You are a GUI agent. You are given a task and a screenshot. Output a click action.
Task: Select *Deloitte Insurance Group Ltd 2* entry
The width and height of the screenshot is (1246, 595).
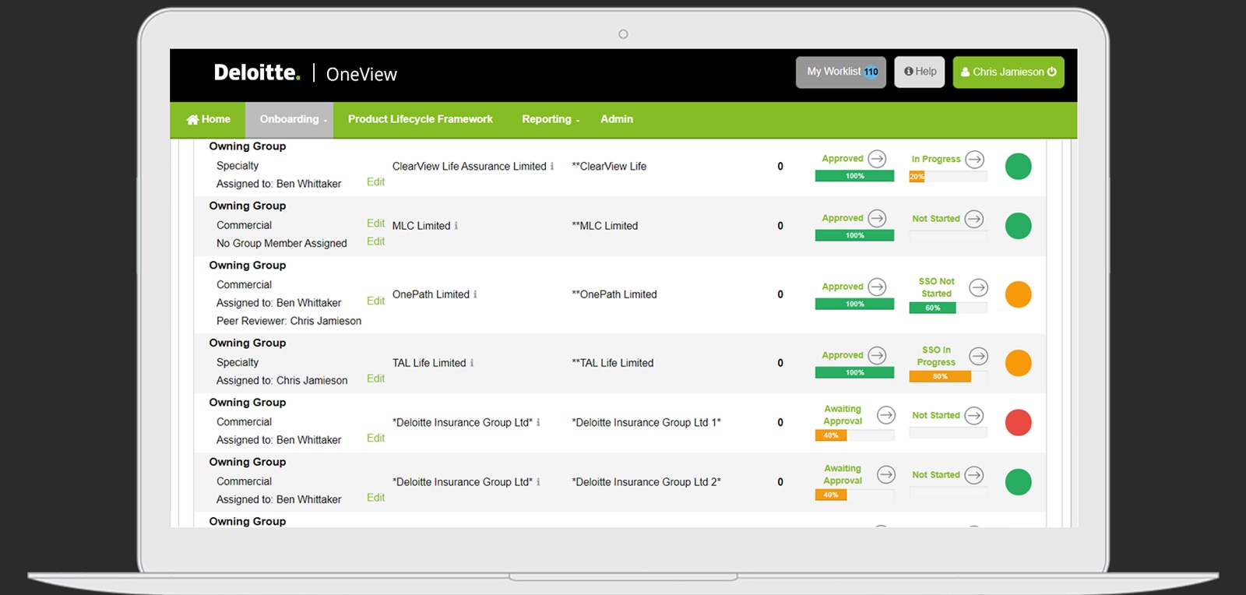click(646, 482)
